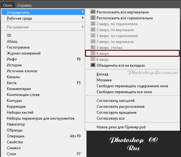Expand the Расширения submenu arrow
The image size is (181, 157).
pyautogui.click(x=83, y=27)
